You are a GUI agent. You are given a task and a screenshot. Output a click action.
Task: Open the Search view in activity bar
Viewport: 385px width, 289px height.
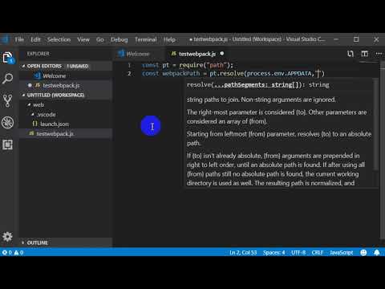7,79
